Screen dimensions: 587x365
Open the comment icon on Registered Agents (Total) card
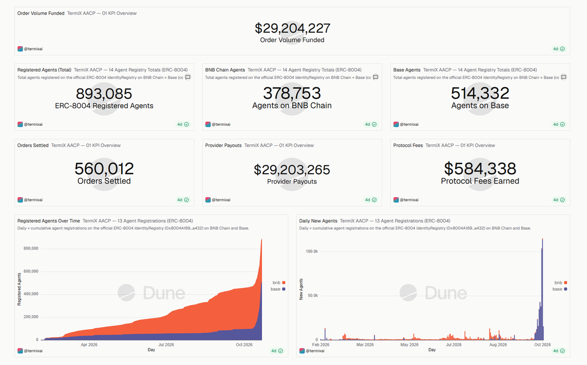click(x=188, y=77)
